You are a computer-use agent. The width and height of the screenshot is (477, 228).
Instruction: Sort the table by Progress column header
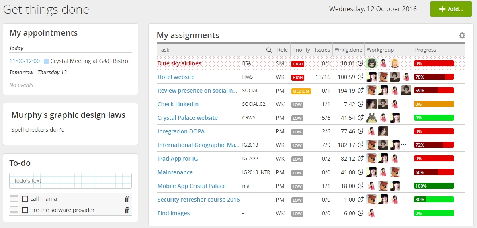(x=425, y=50)
